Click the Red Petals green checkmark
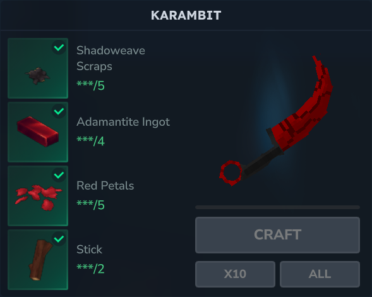Screen dimensions: 372x297 (59, 175)
